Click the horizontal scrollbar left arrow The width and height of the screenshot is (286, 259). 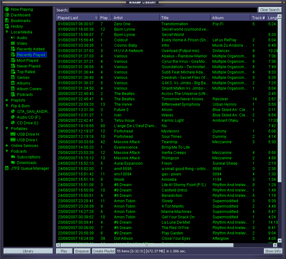click(x=58, y=245)
